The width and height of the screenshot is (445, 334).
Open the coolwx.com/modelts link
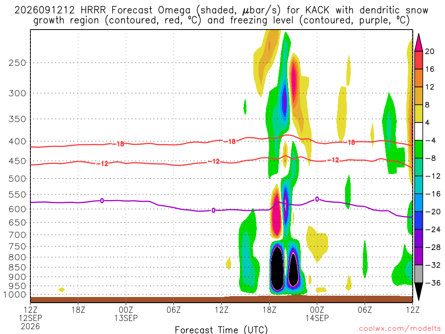[400, 329]
